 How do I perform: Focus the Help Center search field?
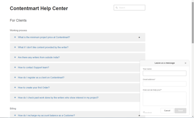click(x=129, y=8)
